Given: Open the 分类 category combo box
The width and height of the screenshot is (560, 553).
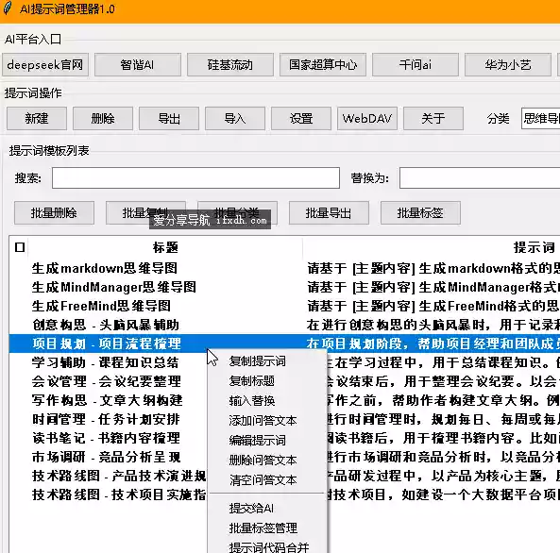Looking at the screenshot, I should [540, 119].
